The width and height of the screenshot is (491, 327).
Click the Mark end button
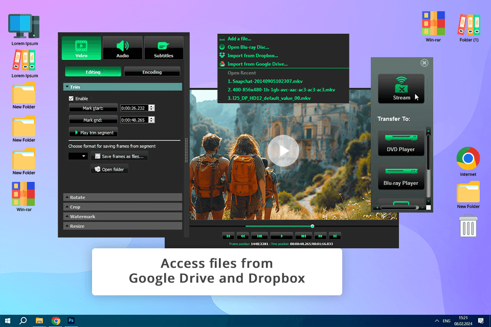93,120
